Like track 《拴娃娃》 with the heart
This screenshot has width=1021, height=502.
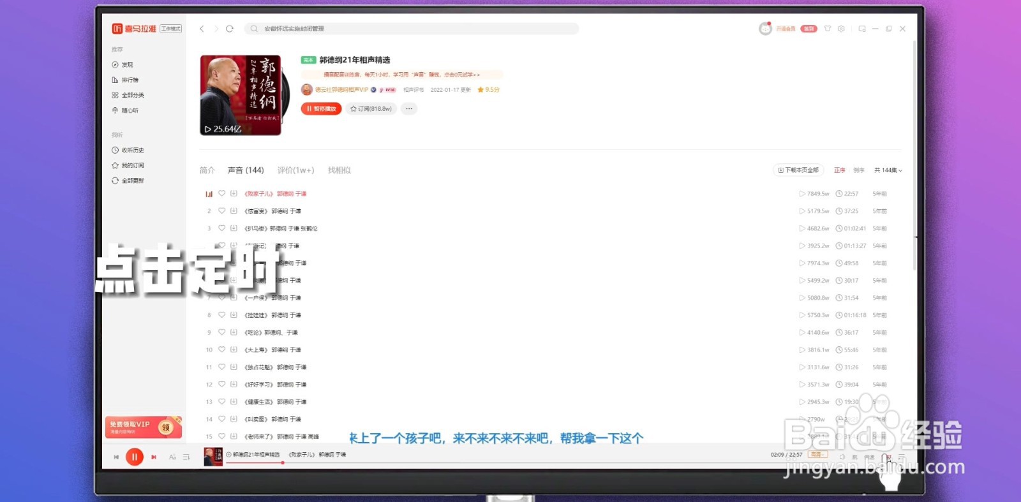222,314
